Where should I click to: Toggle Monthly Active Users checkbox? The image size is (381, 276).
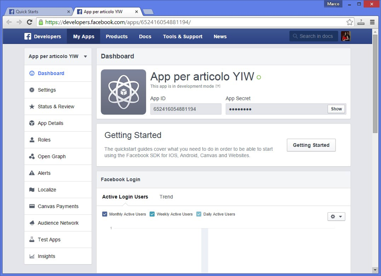(105, 214)
